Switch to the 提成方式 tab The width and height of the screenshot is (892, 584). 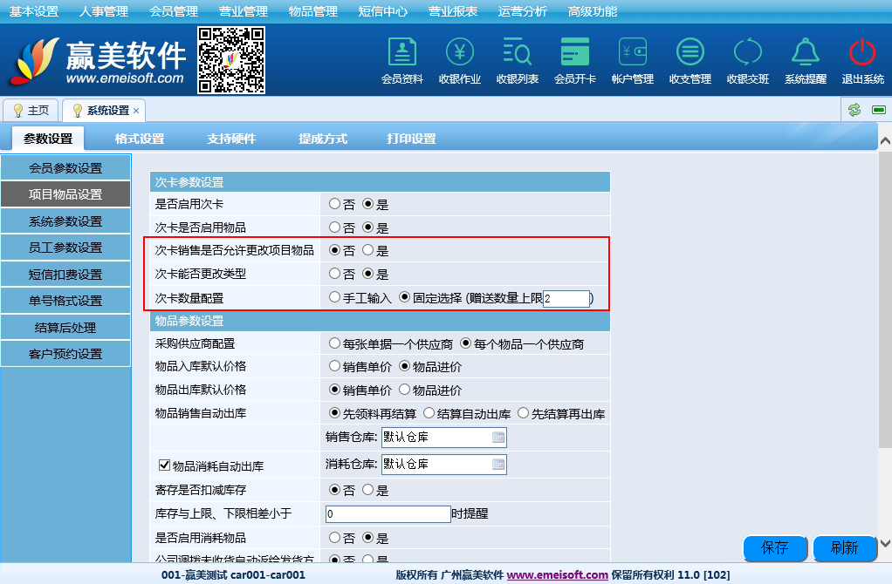click(x=323, y=139)
